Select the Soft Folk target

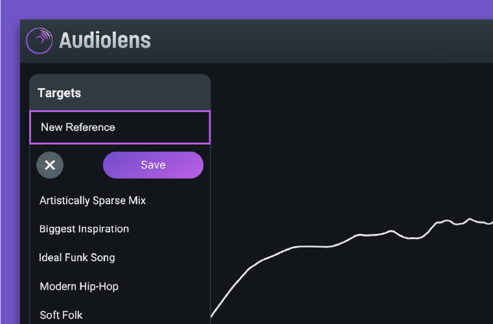61,315
